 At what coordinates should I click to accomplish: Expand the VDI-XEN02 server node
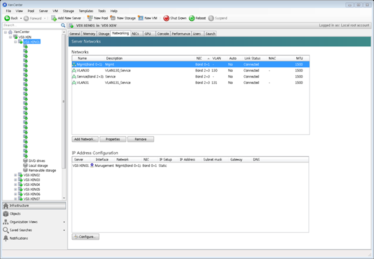(x=16, y=175)
